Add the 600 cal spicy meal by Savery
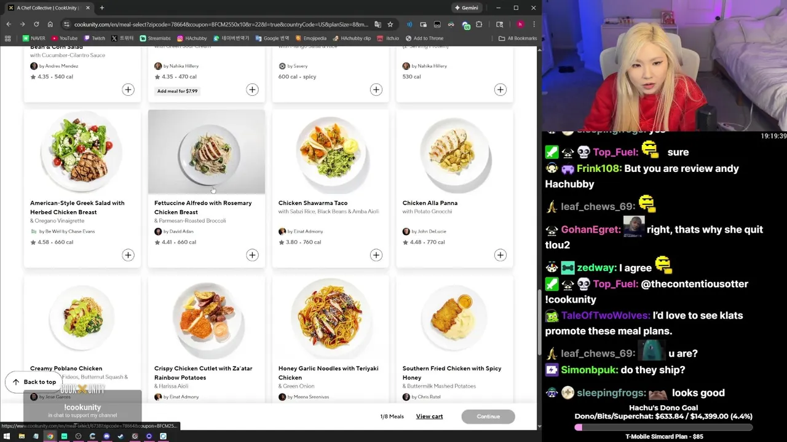The image size is (787, 442). [x=376, y=90]
